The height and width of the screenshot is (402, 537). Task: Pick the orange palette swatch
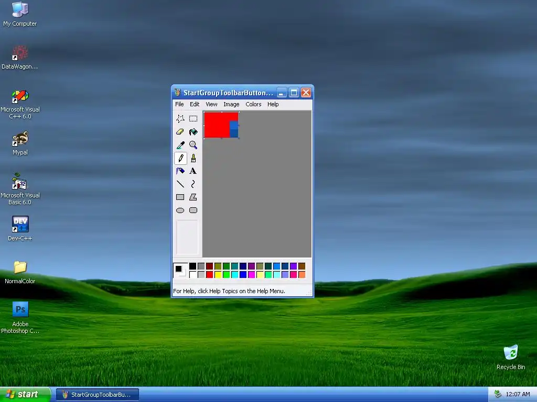[302, 274]
